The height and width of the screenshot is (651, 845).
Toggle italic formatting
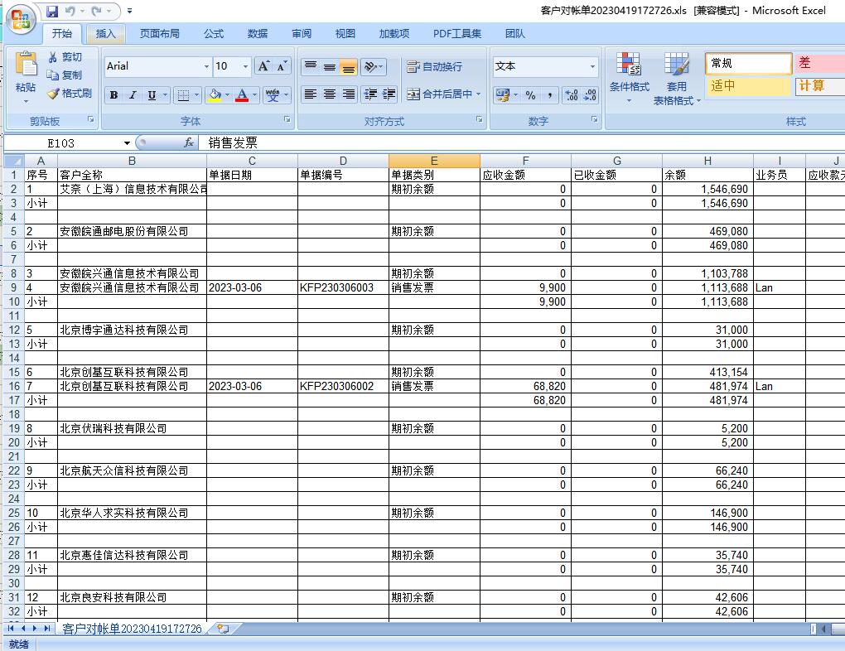(x=132, y=95)
